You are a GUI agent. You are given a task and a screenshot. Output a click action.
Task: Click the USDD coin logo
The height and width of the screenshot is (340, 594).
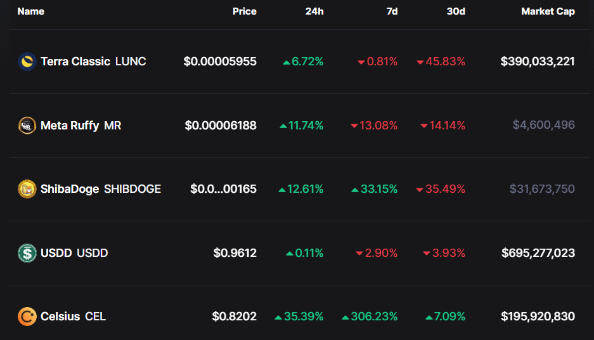point(27,253)
